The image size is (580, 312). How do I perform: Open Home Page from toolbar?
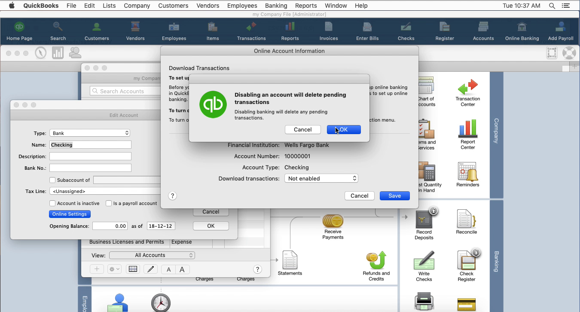point(19,31)
